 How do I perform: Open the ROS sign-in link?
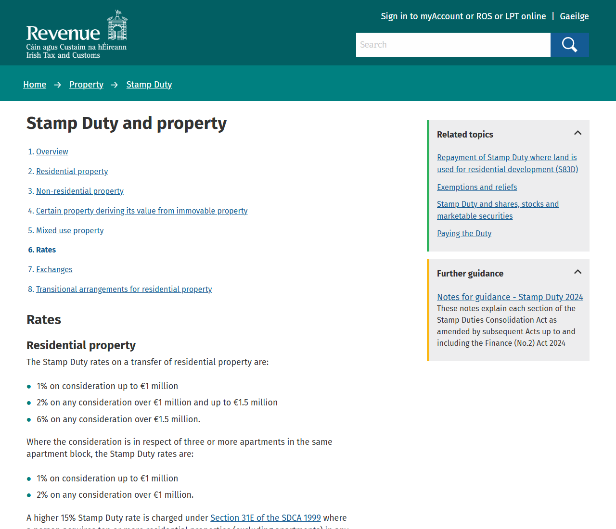point(484,16)
